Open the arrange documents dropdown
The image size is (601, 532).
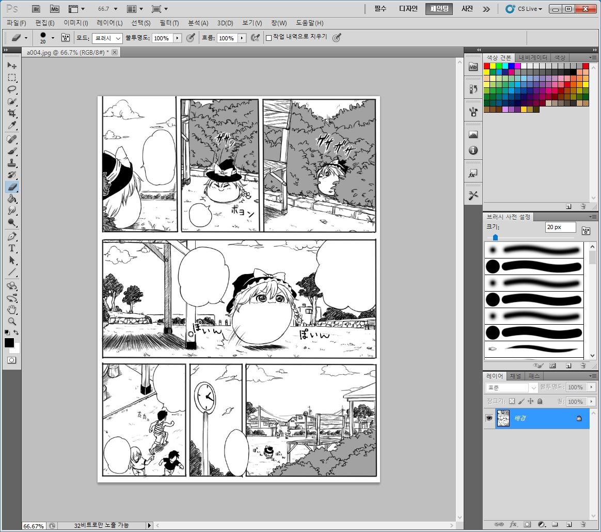135,9
